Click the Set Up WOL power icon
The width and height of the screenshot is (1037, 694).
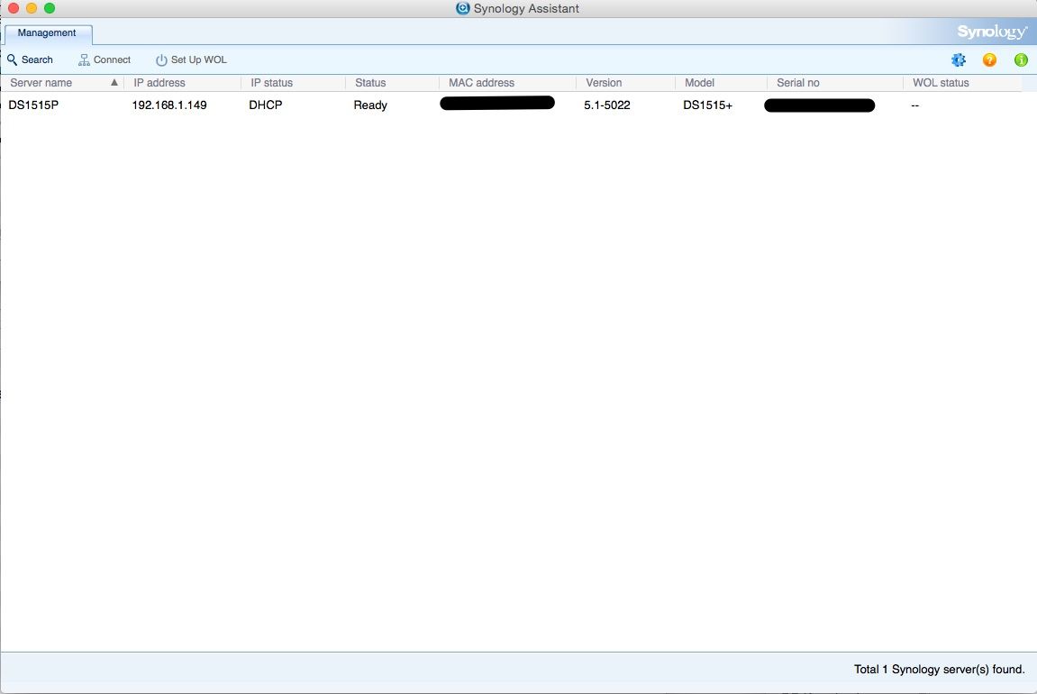pyautogui.click(x=161, y=60)
